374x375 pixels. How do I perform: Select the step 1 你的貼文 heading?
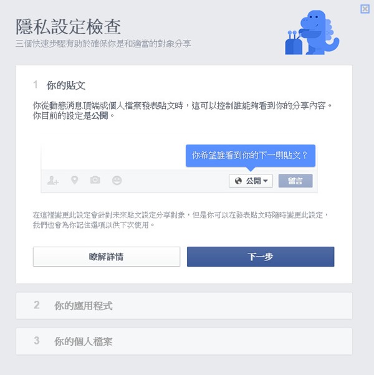(66, 85)
